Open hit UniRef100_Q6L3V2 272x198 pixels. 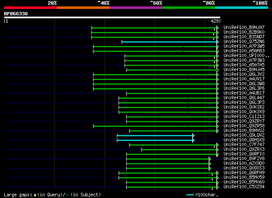pos(244,75)
